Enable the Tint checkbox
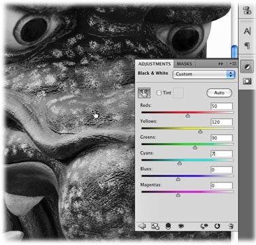The width and height of the screenshot is (256, 245). 159,93
